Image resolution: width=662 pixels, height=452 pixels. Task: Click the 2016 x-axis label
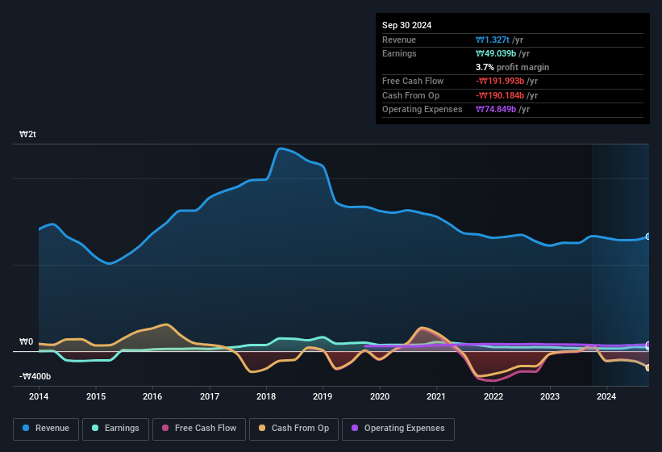pyautogui.click(x=152, y=396)
